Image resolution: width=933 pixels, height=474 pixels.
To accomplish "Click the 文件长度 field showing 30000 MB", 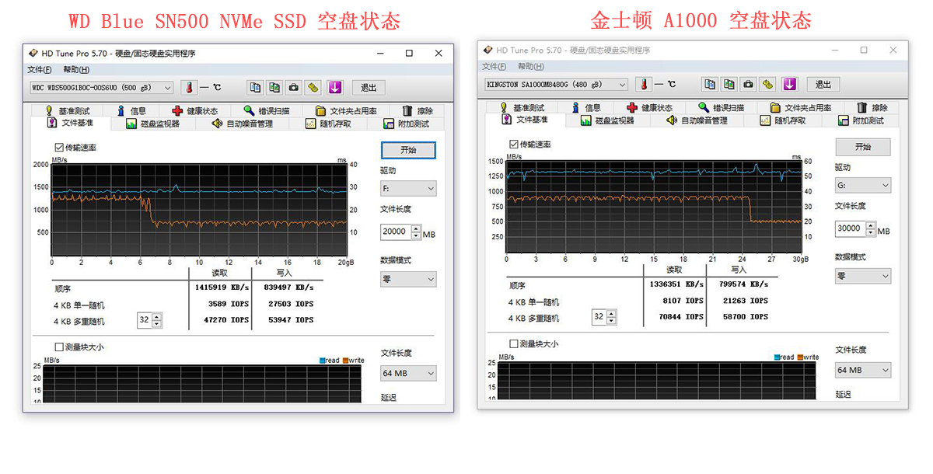I will (851, 228).
